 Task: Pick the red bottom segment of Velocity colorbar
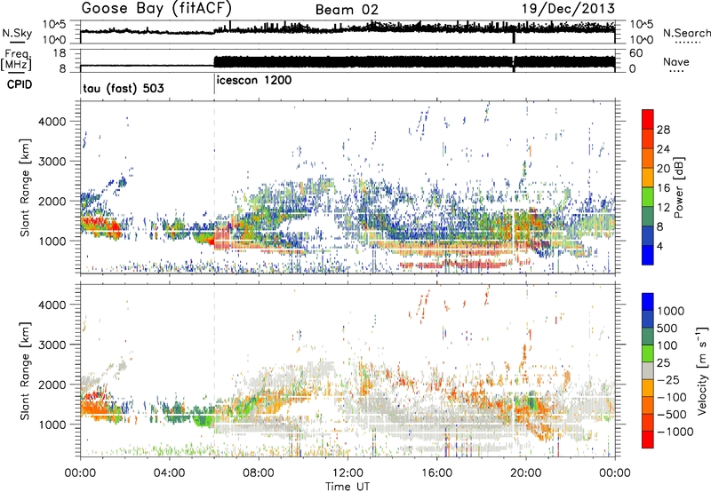[x=648, y=440]
